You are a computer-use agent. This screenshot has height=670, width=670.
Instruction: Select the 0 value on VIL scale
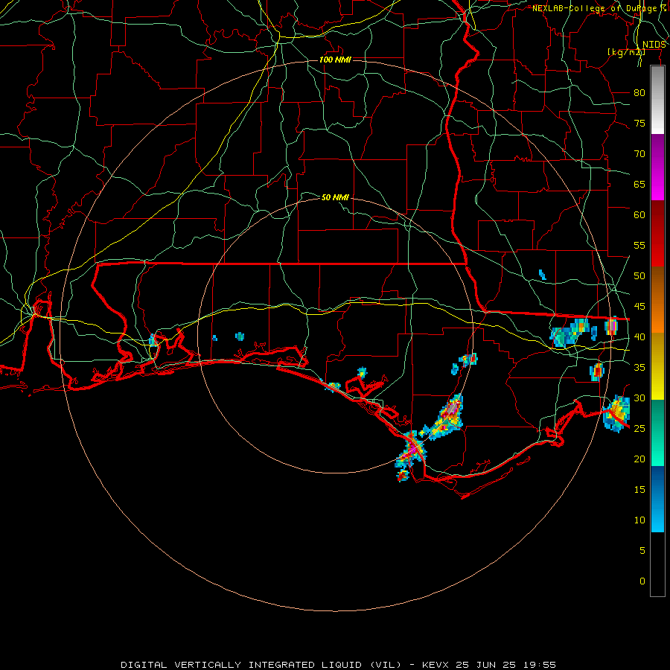(642, 581)
